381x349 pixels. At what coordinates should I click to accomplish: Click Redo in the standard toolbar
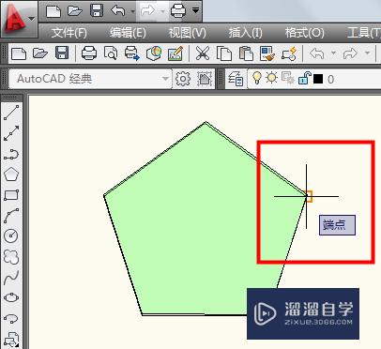(x=350, y=53)
